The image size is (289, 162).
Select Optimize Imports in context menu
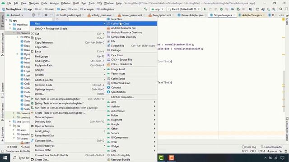click(68, 90)
